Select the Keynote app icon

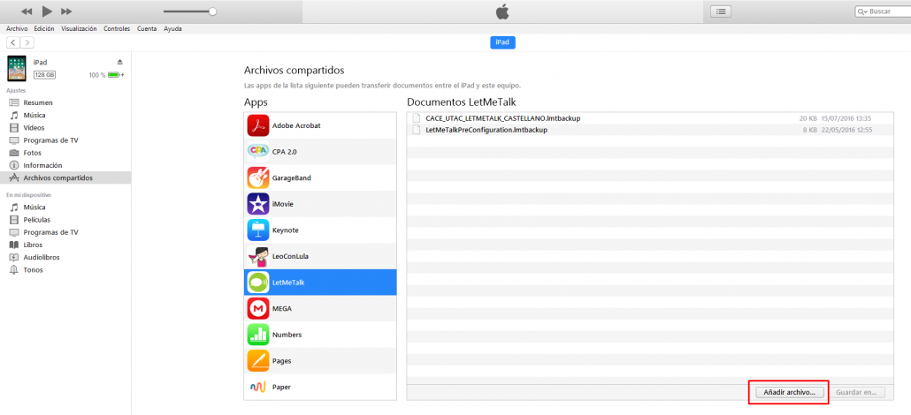click(x=258, y=230)
